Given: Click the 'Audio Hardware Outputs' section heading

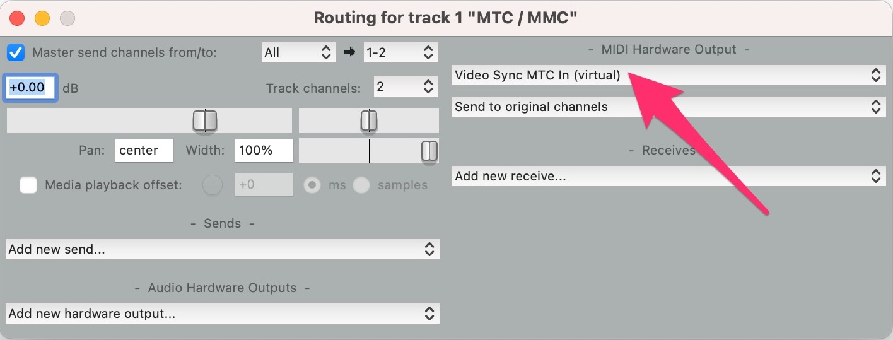Looking at the screenshot, I should (x=222, y=288).
